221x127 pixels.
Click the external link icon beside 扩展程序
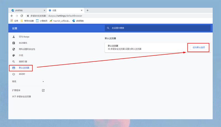point(43,90)
